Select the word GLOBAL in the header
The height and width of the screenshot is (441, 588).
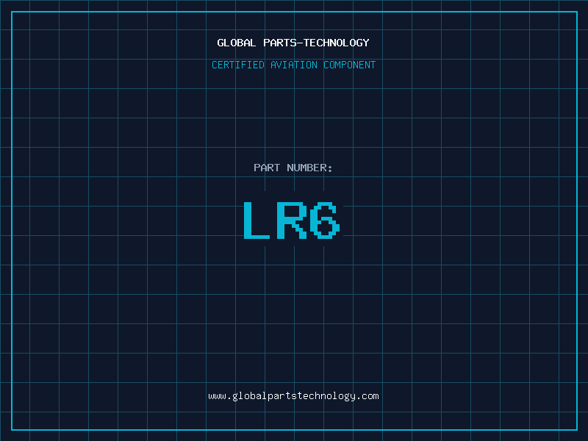(236, 43)
